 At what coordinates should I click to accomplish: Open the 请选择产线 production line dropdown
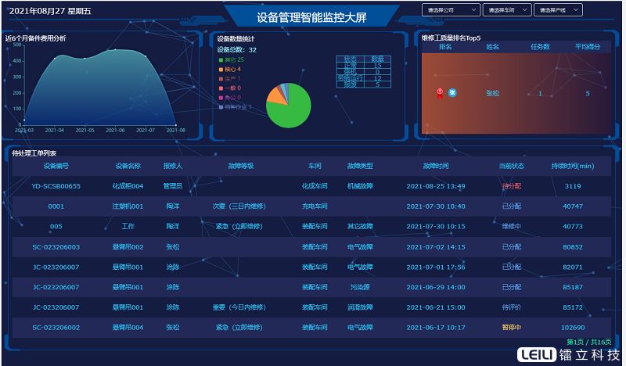pyautogui.click(x=559, y=10)
